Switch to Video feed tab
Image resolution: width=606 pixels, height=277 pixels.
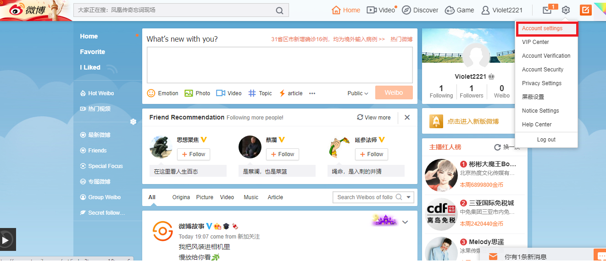point(227,197)
